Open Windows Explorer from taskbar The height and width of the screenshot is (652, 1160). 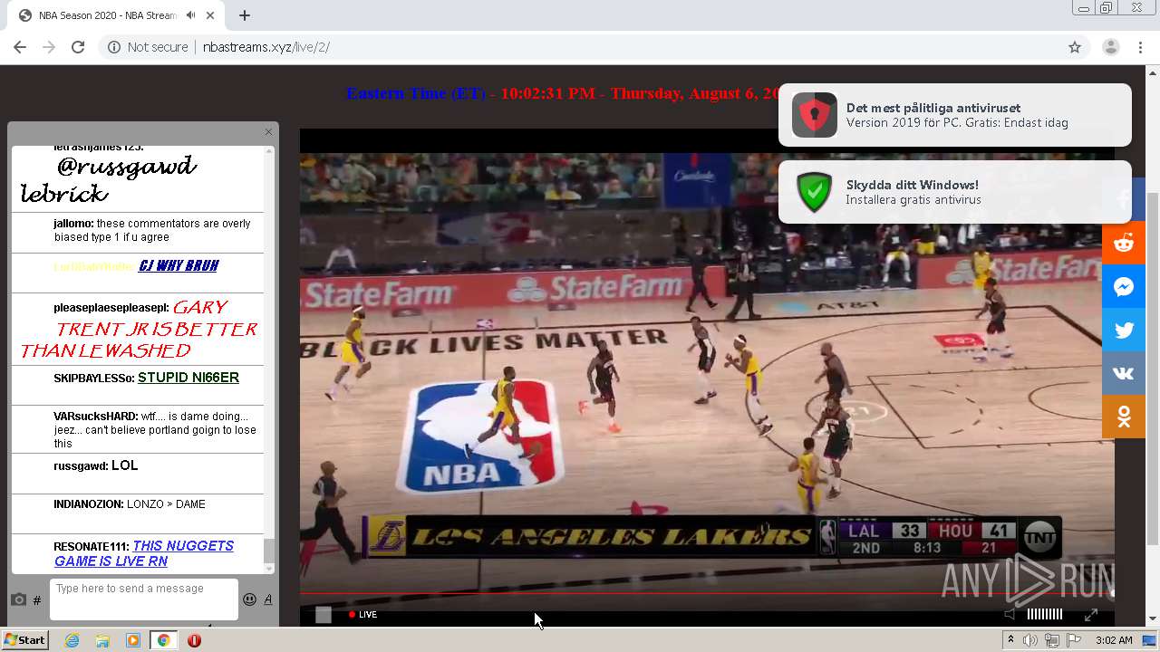(x=102, y=640)
